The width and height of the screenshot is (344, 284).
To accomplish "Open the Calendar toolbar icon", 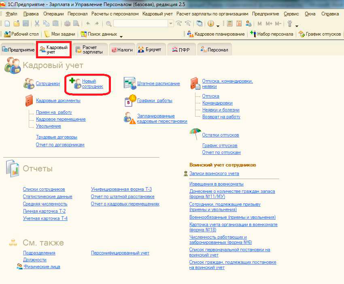I will pyautogui.click(x=239, y=23).
